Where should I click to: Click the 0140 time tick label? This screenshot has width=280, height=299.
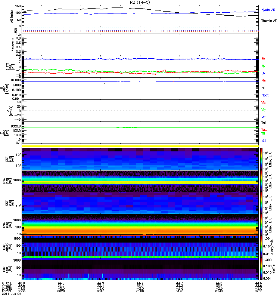point(219,292)
